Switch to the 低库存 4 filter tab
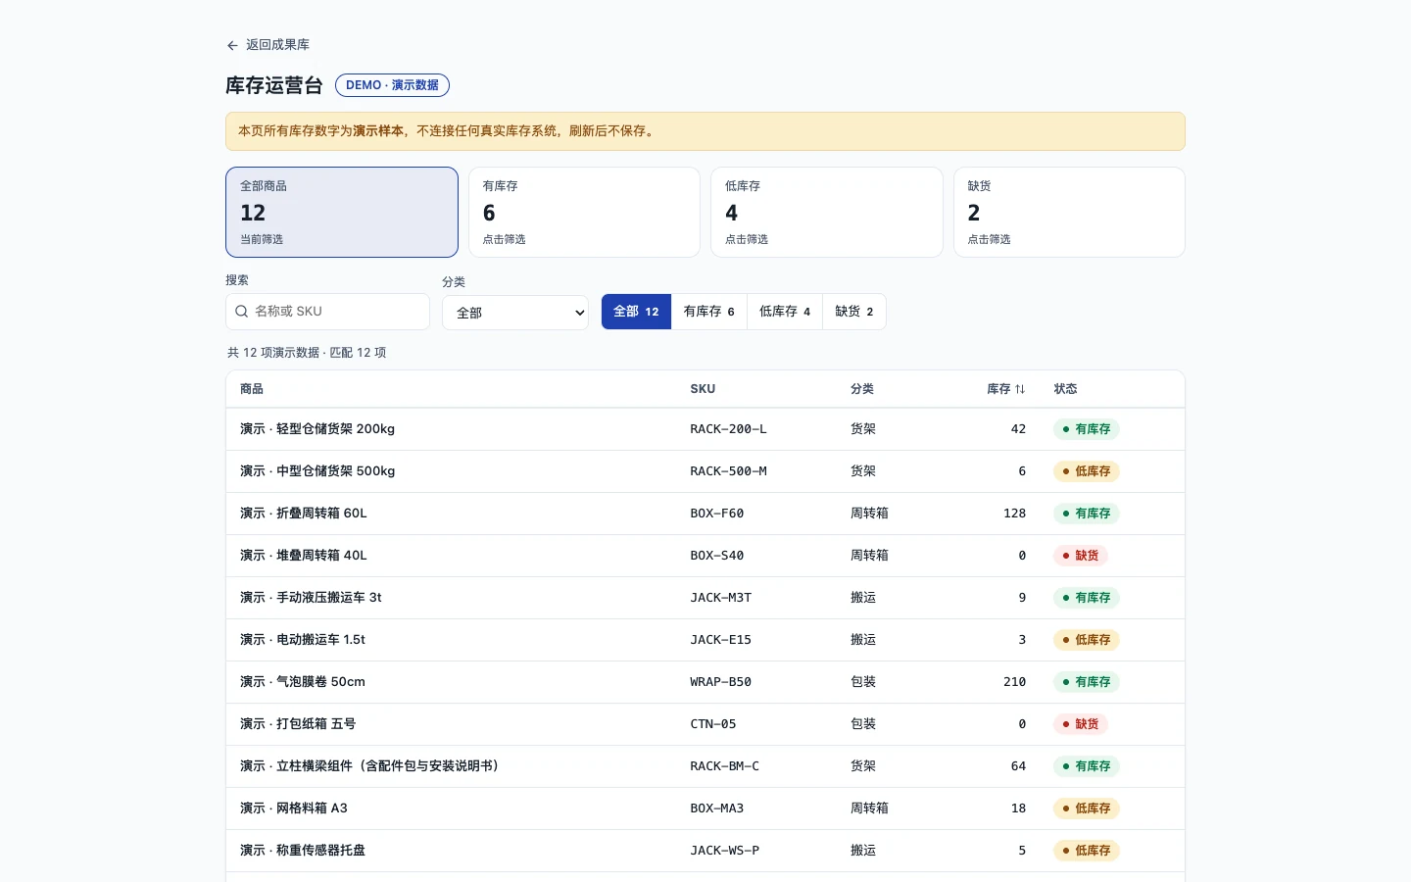 (x=785, y=312)
